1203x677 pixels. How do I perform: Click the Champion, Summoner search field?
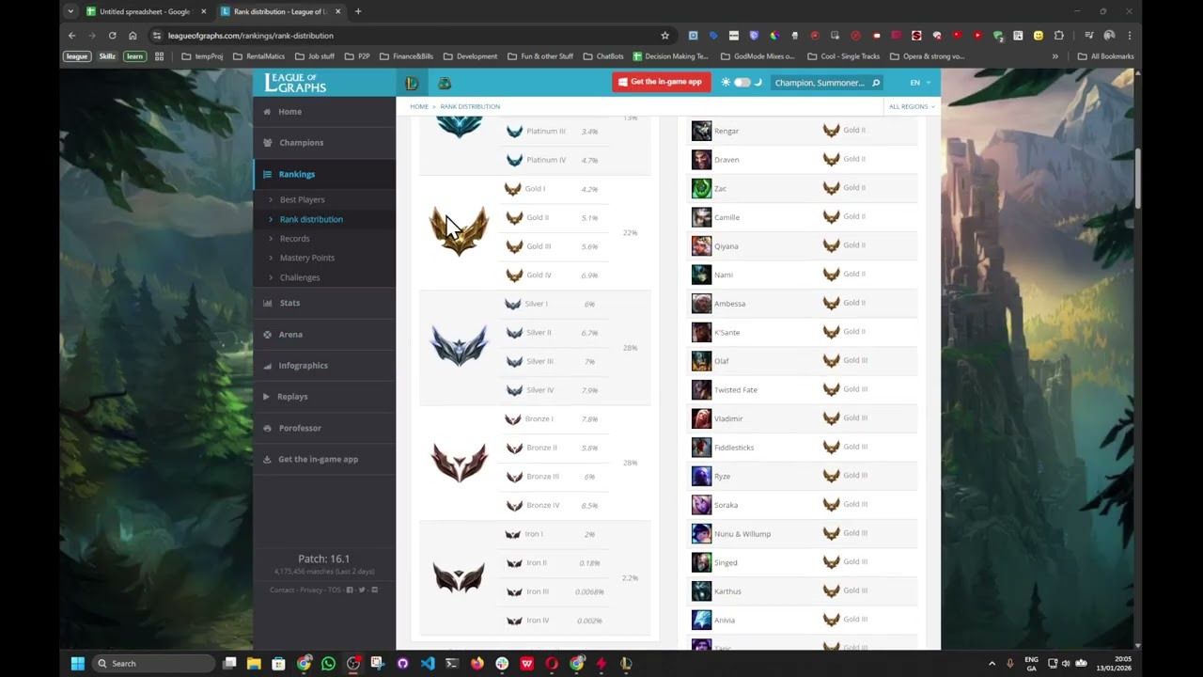pyautogui.click(x=820, y=83)
